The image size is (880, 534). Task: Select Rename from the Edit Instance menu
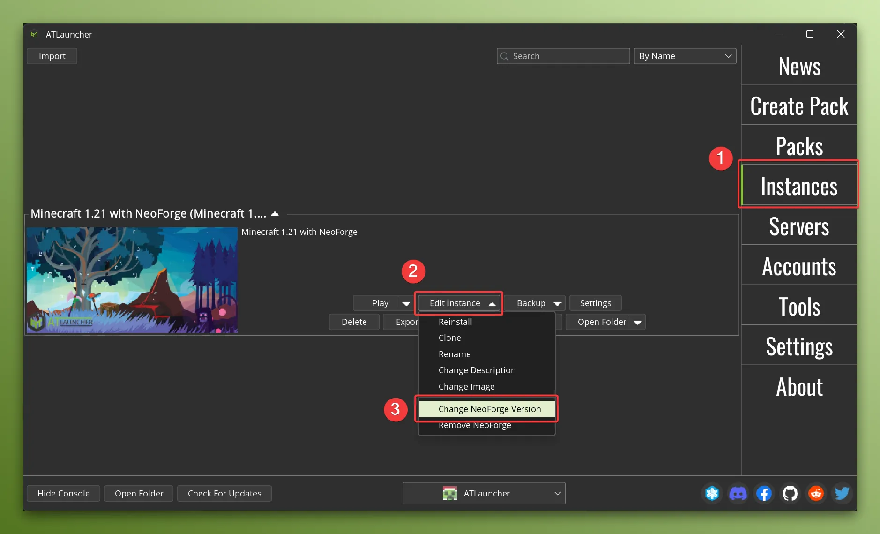[455, 354]
